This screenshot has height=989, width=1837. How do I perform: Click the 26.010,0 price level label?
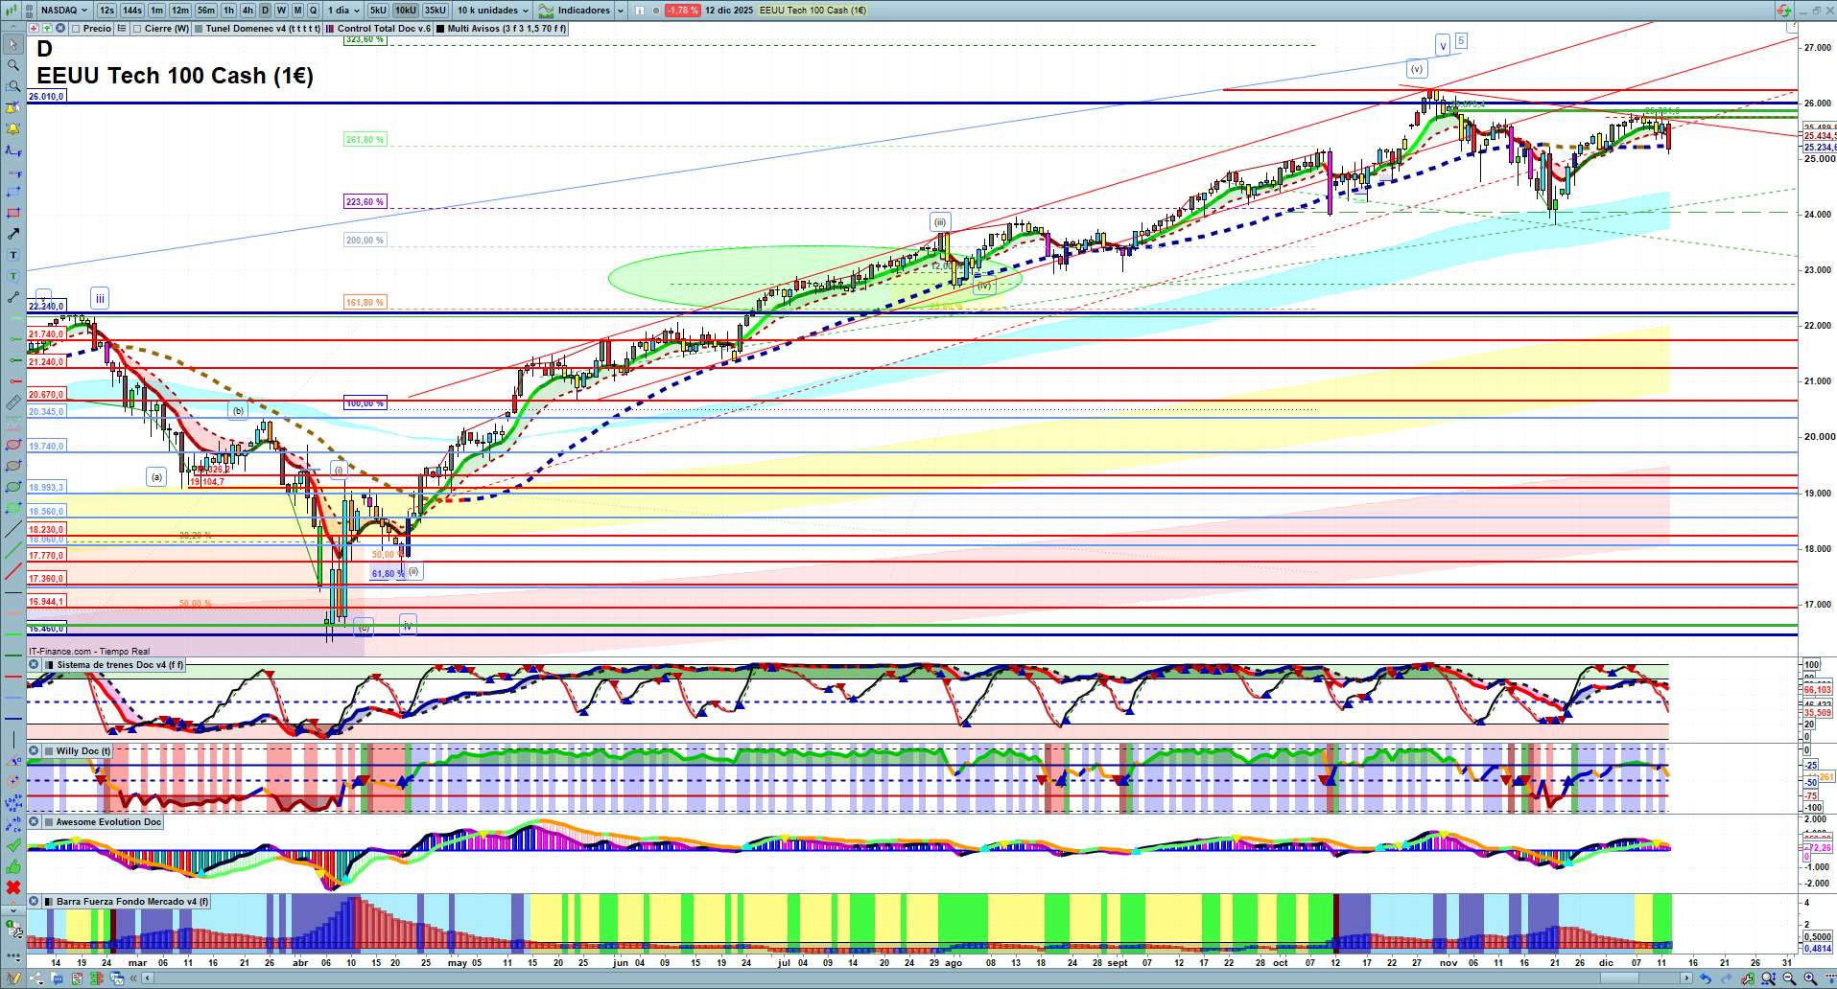pos(47,97)
